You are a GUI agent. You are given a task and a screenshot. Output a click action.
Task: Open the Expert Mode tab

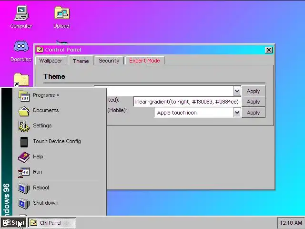pos(144,61)
